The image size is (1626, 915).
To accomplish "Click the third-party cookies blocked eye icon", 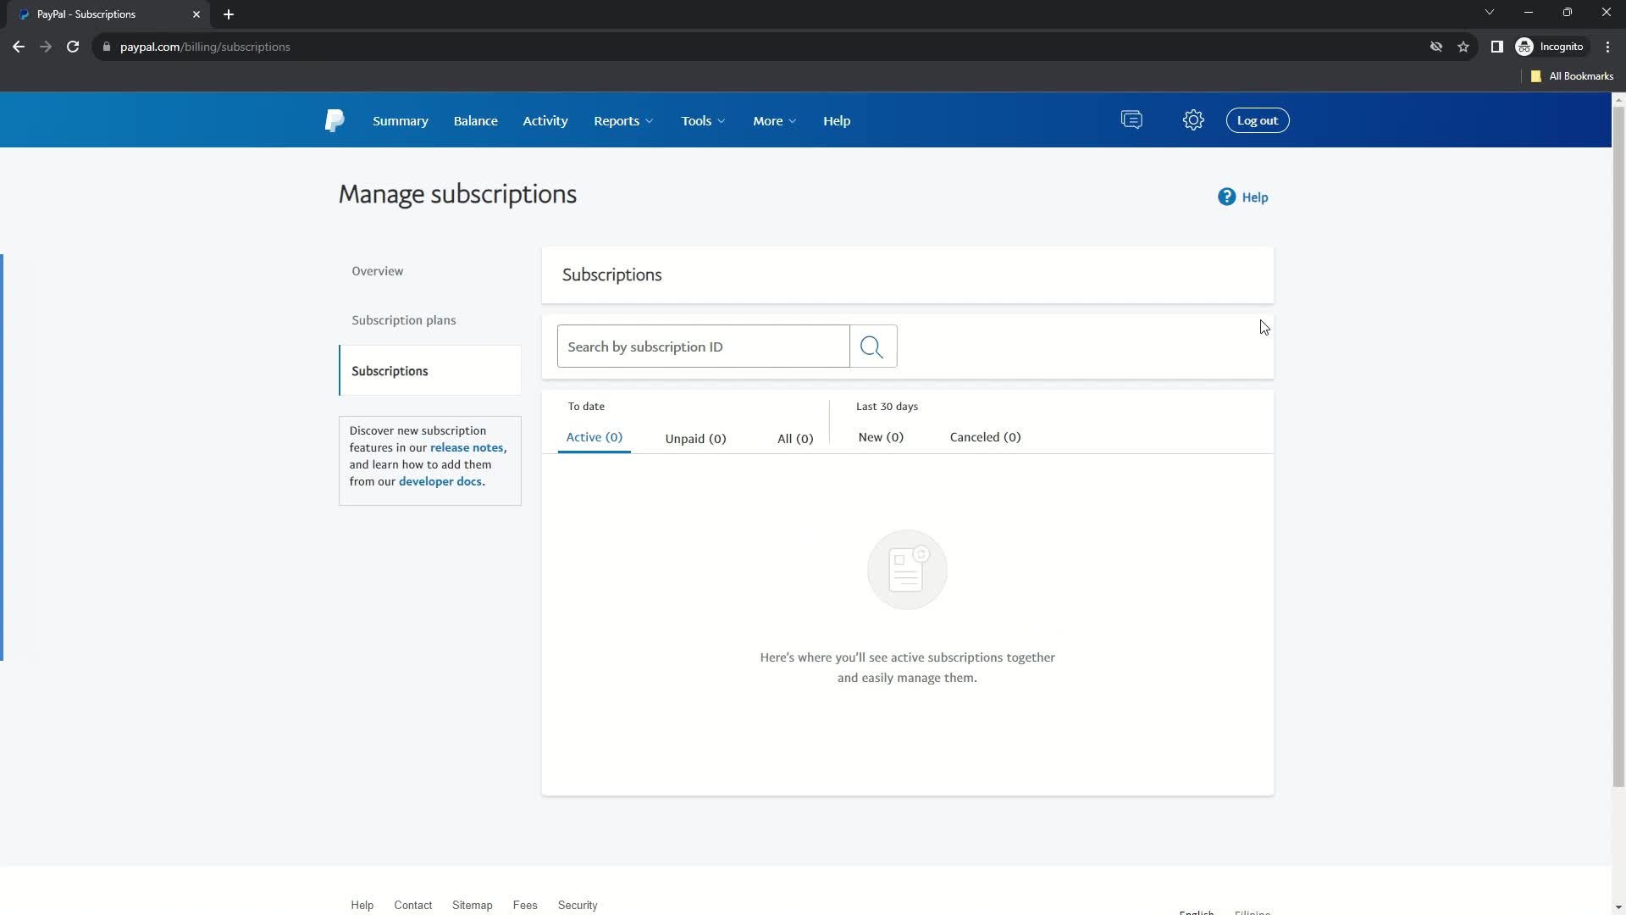I will click(x=1436, y=47).
